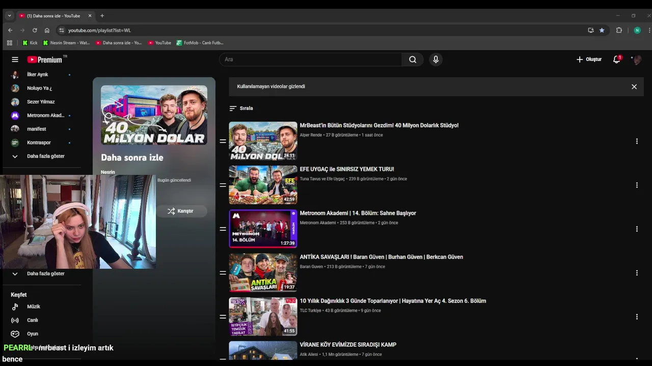
Task: Open Baran Guven channel link
Action: point(311,266)
